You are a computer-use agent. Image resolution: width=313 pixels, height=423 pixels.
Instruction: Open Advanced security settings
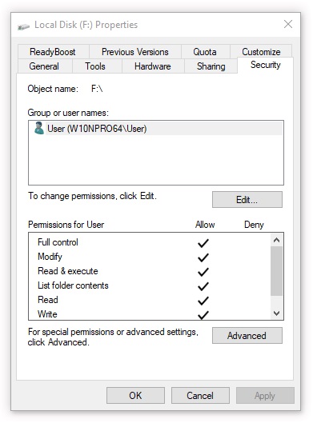coord(247,336)
